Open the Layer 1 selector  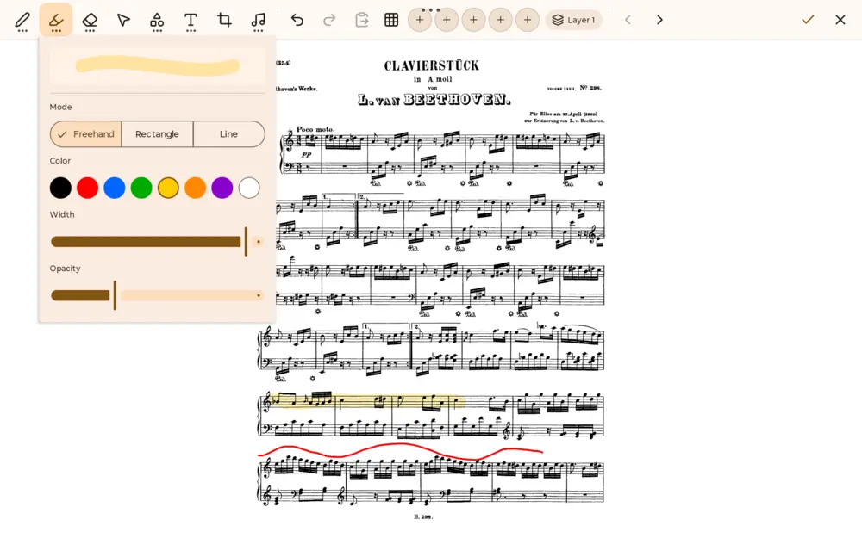pos(573,21)
